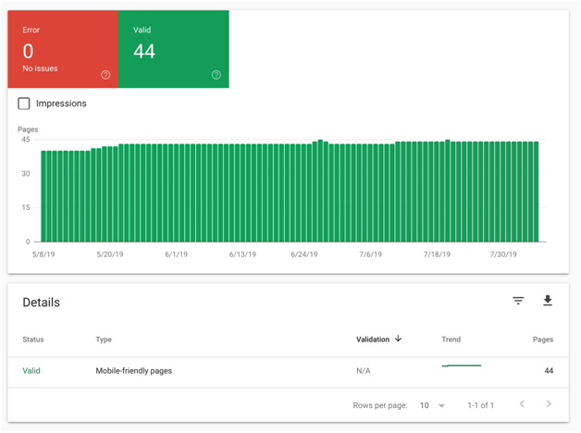This screenshot has width=581, height=433.
Task: Go to previous page of results
Action: [x=522, y=404]
